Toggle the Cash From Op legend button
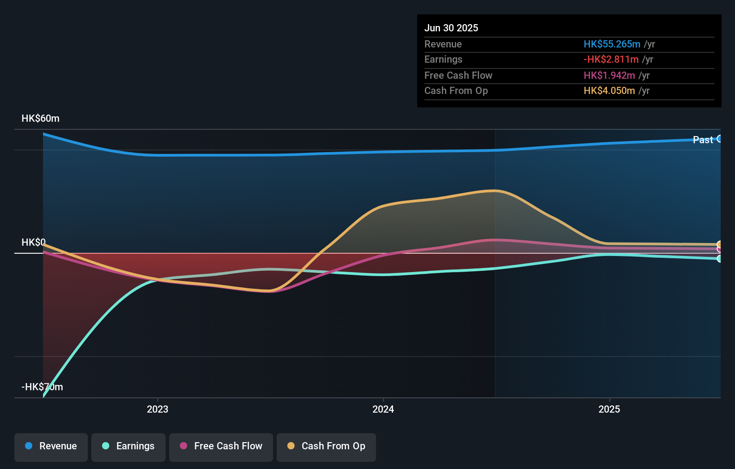The height and width of the screenshot is (469, 735). click(x=326, y=447)
